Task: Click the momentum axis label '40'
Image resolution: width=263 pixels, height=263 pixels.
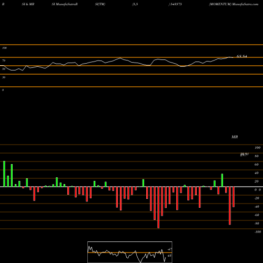Action: pos(257,173)
